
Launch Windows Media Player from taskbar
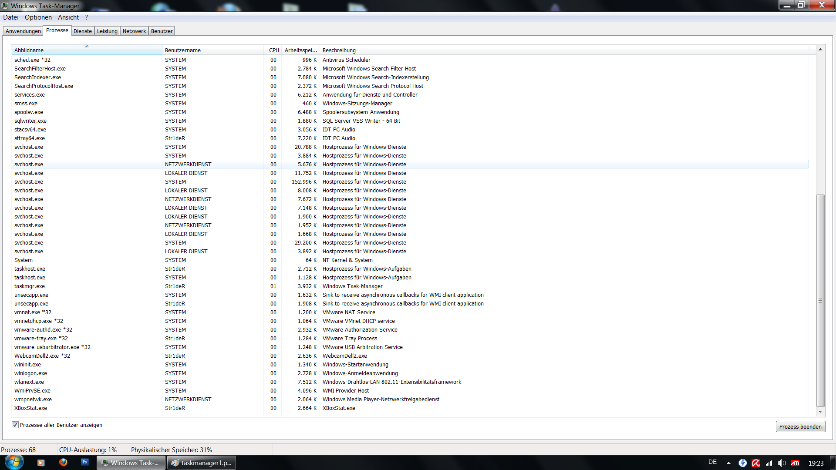point(41,463)
